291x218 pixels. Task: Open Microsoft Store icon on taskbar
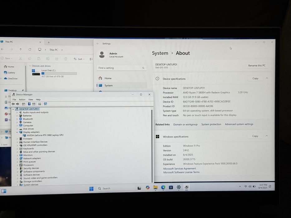click(171, 187)
